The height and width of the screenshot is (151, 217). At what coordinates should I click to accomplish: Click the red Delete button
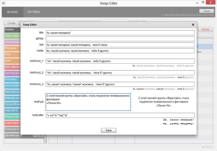pos(205,29)
